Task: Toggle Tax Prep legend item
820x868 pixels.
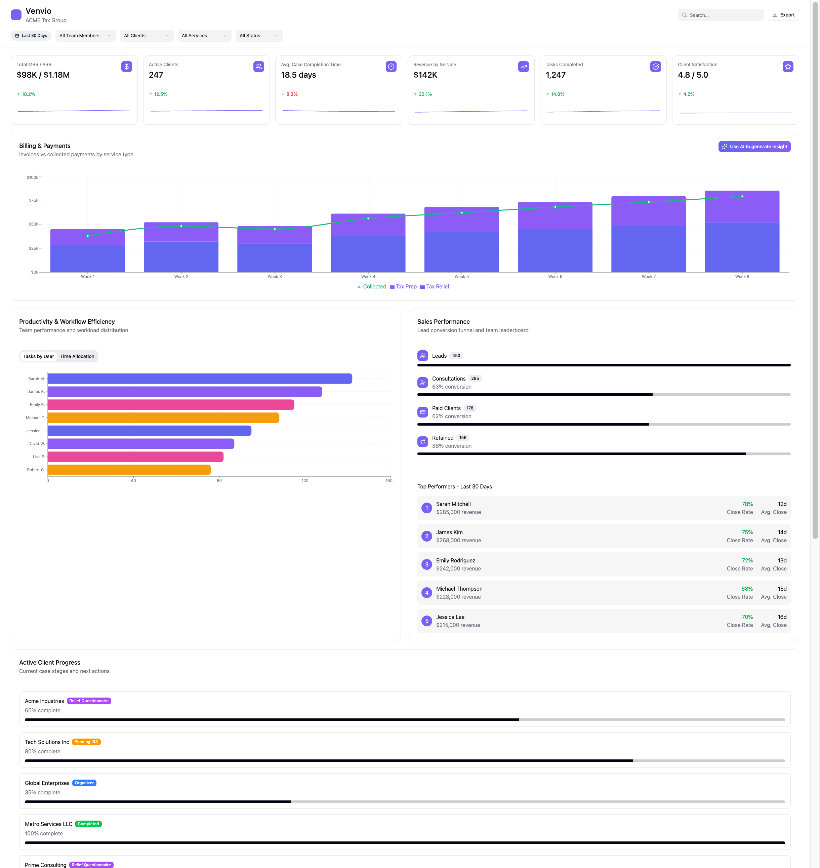Action: 403,287
